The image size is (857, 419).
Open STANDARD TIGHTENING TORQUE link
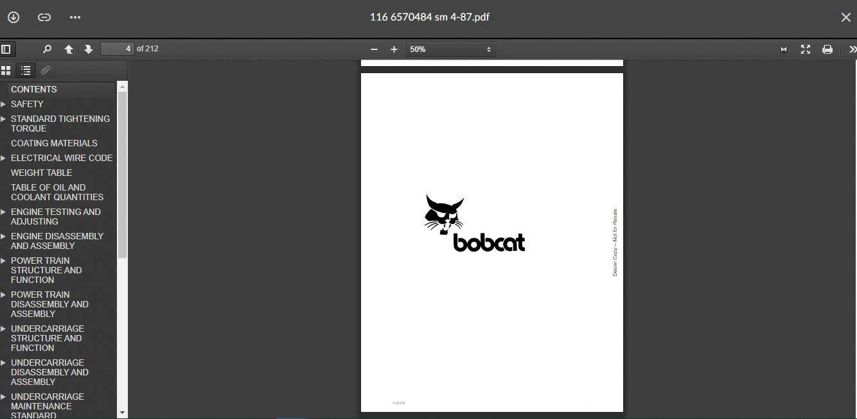click(x=60, y=123)
